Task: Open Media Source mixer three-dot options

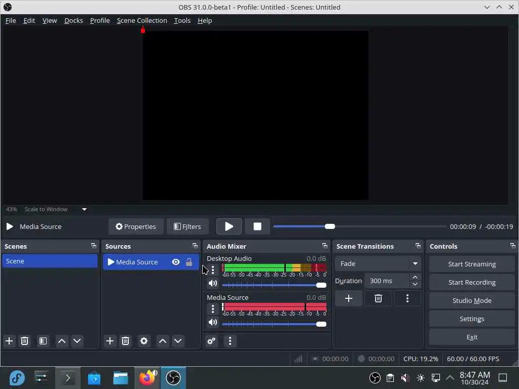Action: coord(213,309)
